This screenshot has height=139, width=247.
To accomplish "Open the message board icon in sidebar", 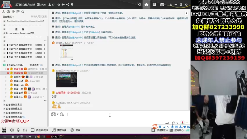I will pyautogui.click(x=18, y=12).
